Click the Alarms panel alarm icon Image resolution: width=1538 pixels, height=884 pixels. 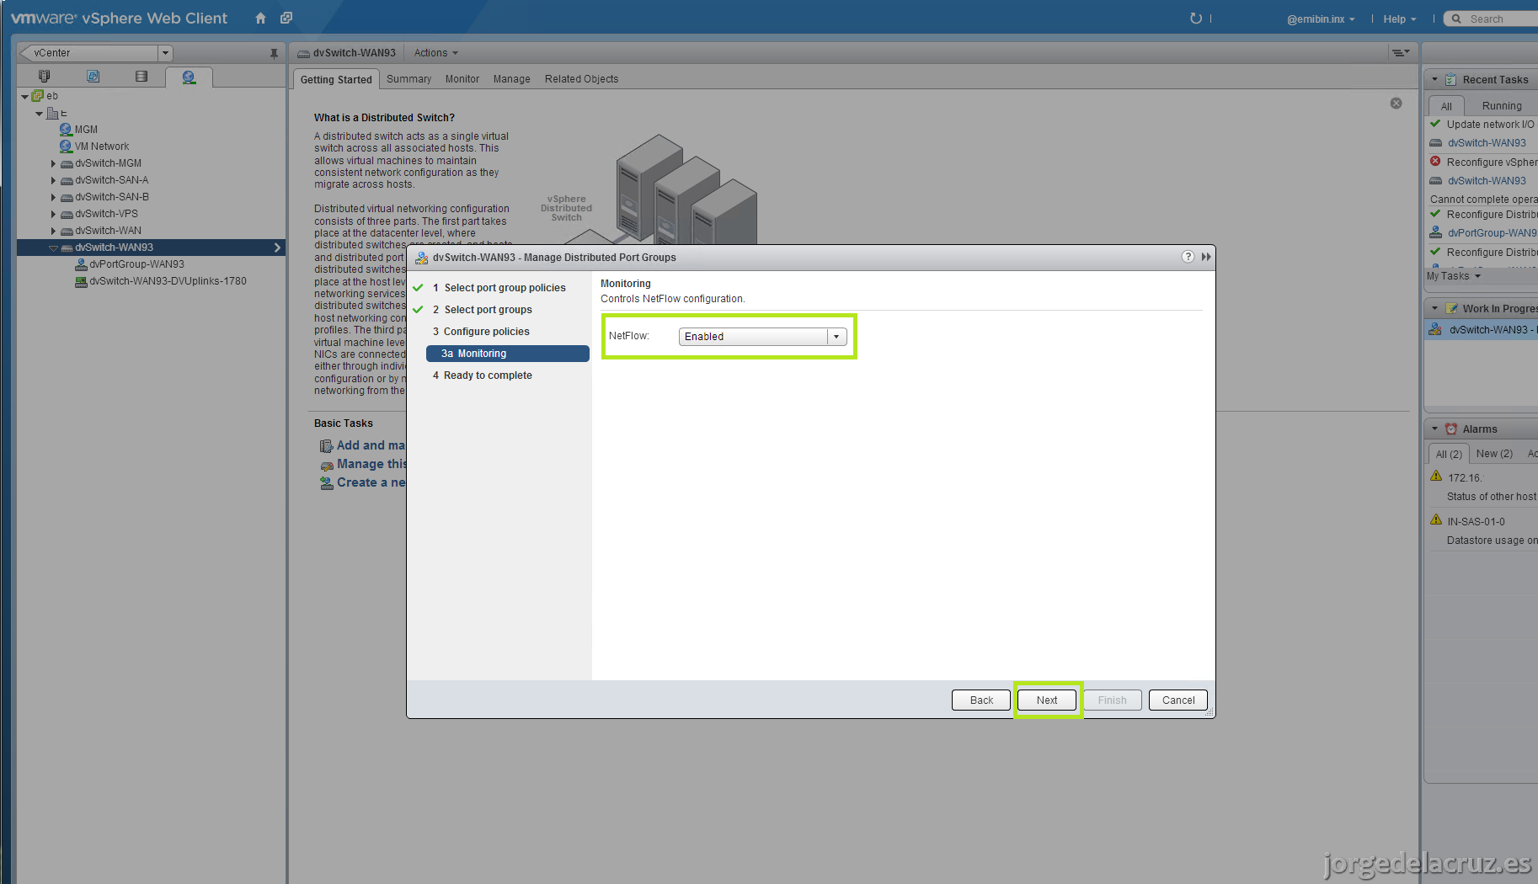tap(1451, 429)
